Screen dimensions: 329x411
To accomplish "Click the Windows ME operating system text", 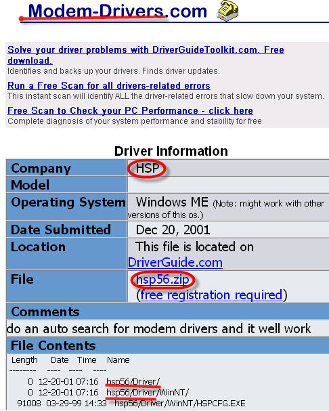I will [x=172, y=202].
